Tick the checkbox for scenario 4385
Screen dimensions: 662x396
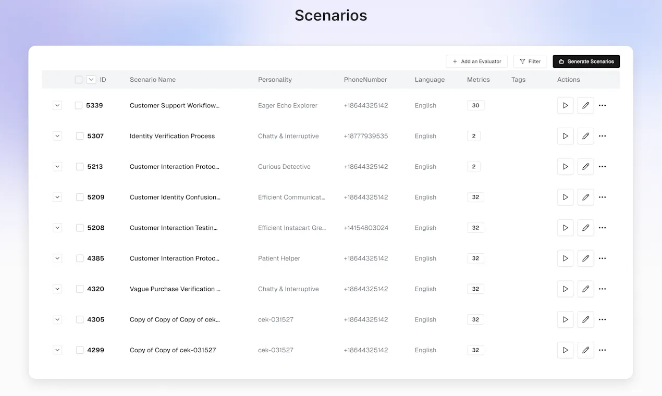pos(80,258)
